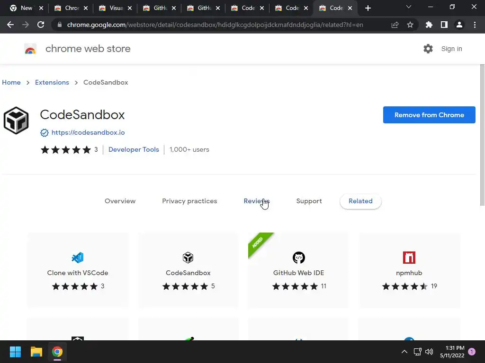
Task: Click Sign in link
Action: [451, 49]
